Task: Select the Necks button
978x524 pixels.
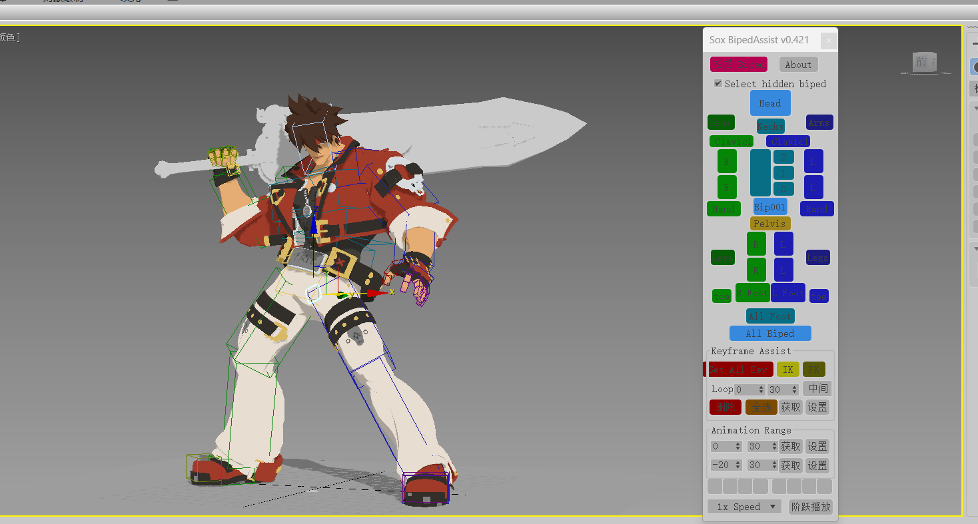Action: [x=770, y=126]
